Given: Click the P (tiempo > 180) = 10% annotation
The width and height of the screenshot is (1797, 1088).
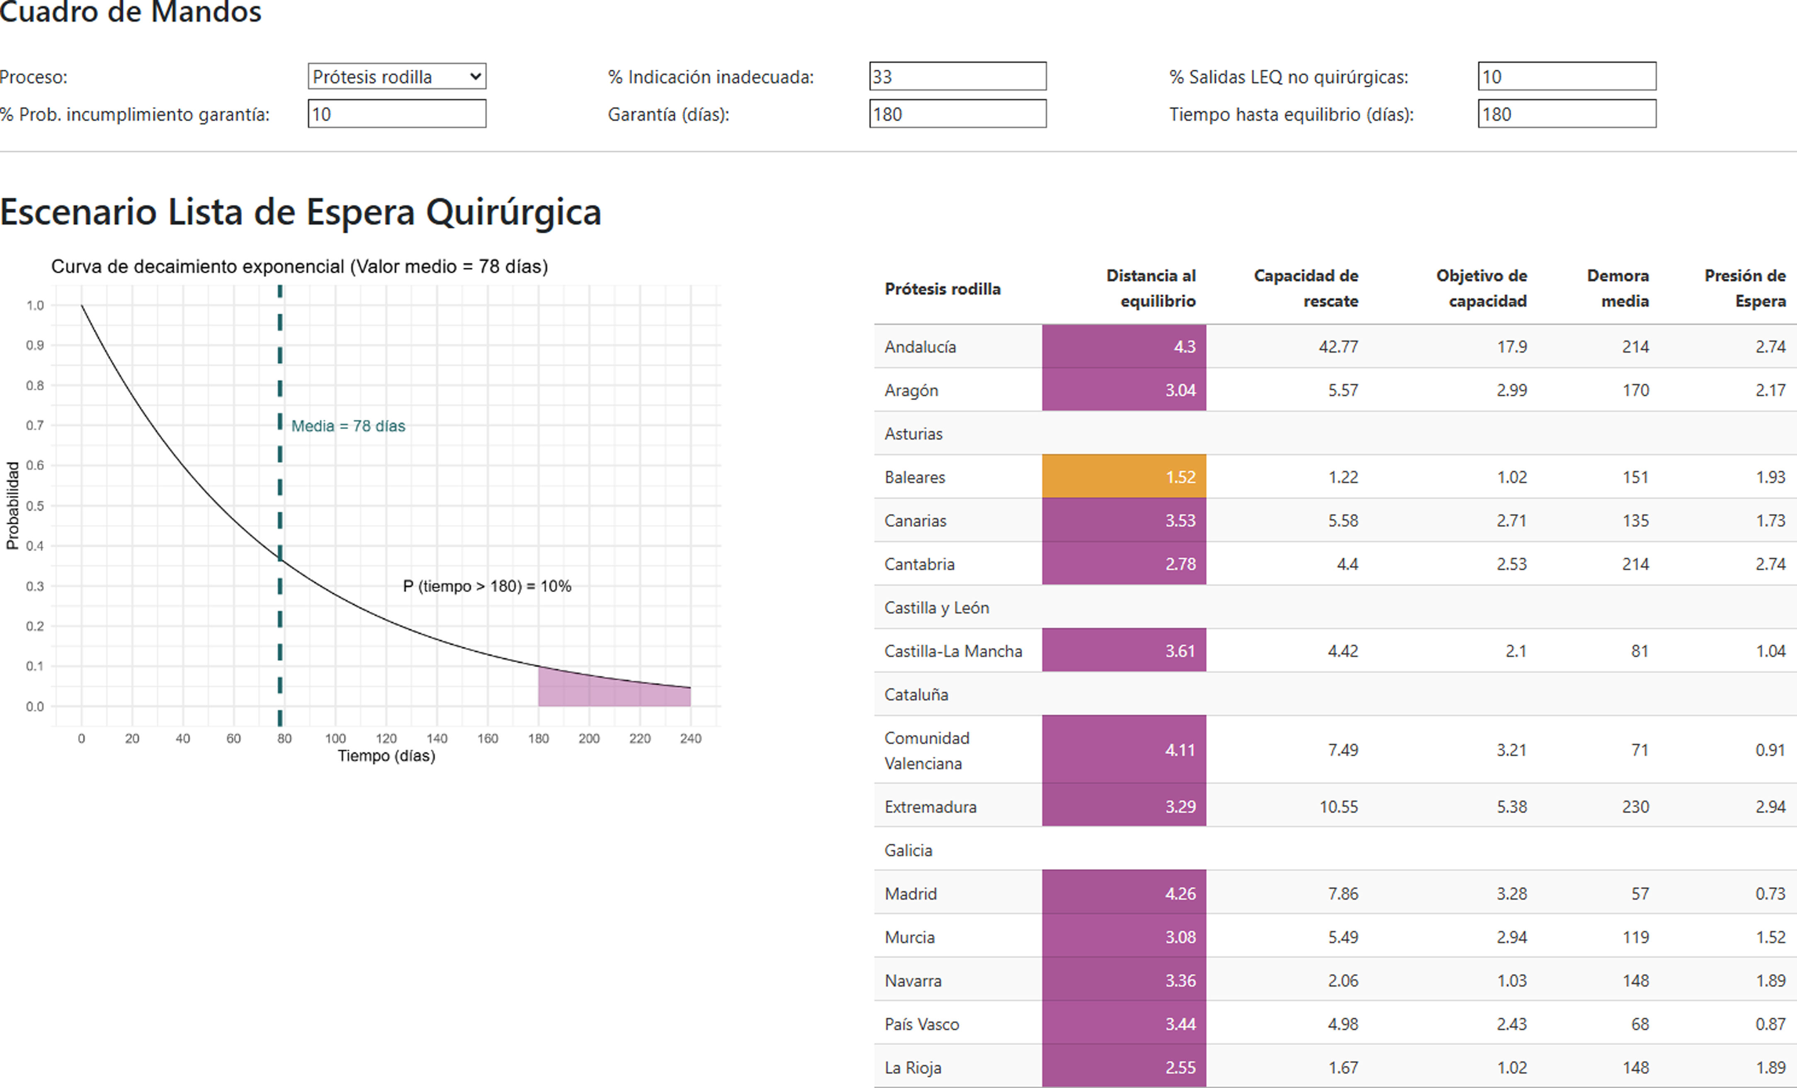Looking at the screenshot, I should tap(486, 586).
